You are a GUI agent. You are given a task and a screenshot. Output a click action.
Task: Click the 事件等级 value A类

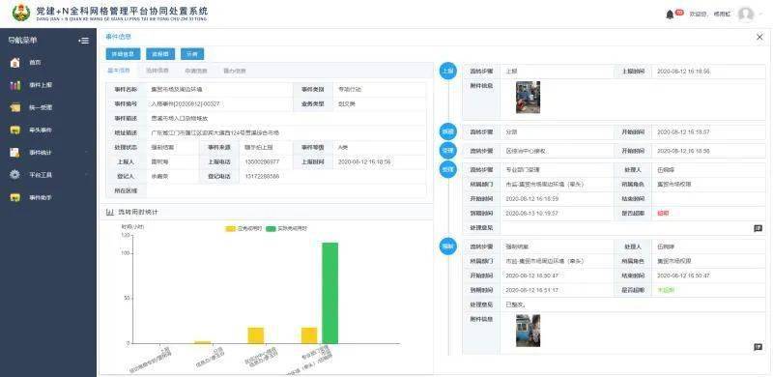(x=343, y=148)
